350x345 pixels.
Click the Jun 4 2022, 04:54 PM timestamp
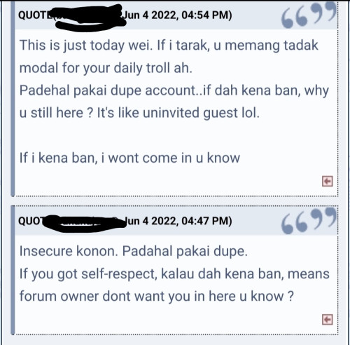(x=177, y=15)
